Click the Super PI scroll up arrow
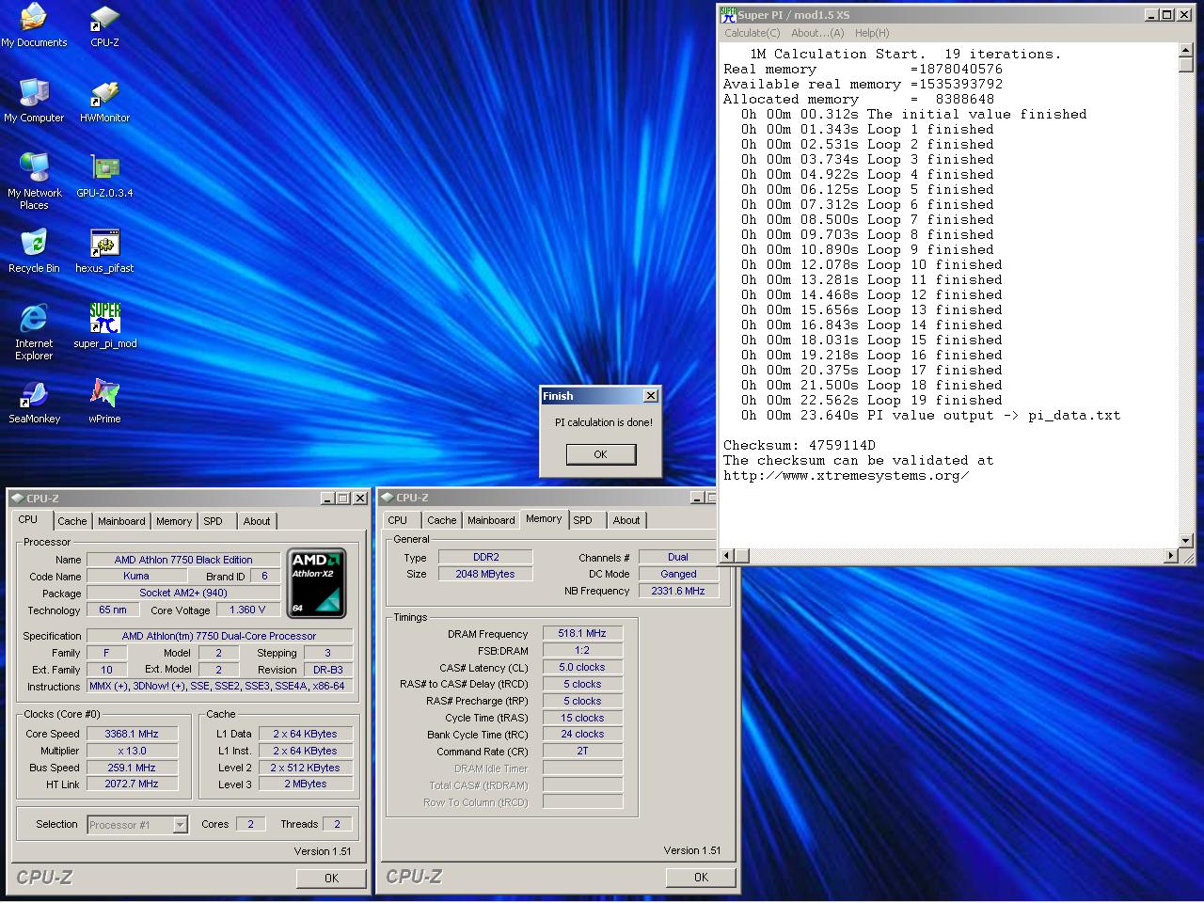Image resolution: width=1204 pixels, height=903 pixels. click(1186, 51)
